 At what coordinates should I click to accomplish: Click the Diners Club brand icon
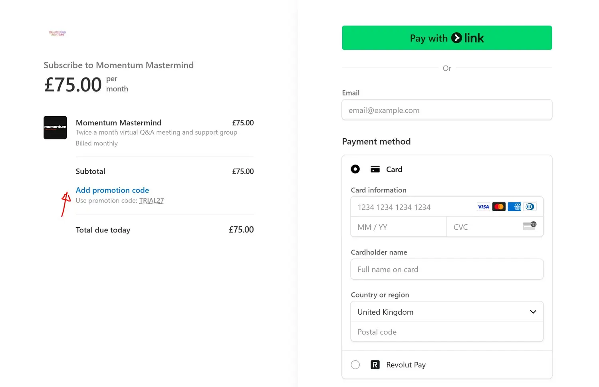530,207
